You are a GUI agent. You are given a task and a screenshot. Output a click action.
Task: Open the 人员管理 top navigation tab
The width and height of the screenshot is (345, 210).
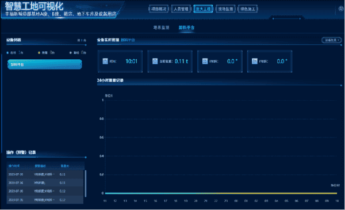[x=181, y=9]
